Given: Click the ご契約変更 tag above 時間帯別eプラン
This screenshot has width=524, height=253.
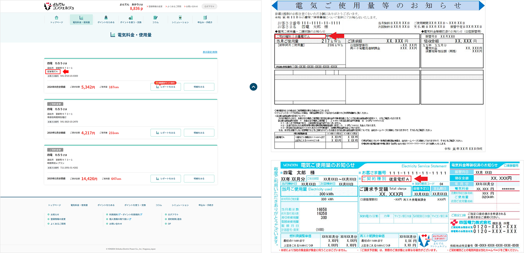Looking at the screenshot, I should click(x=55, y=150).
